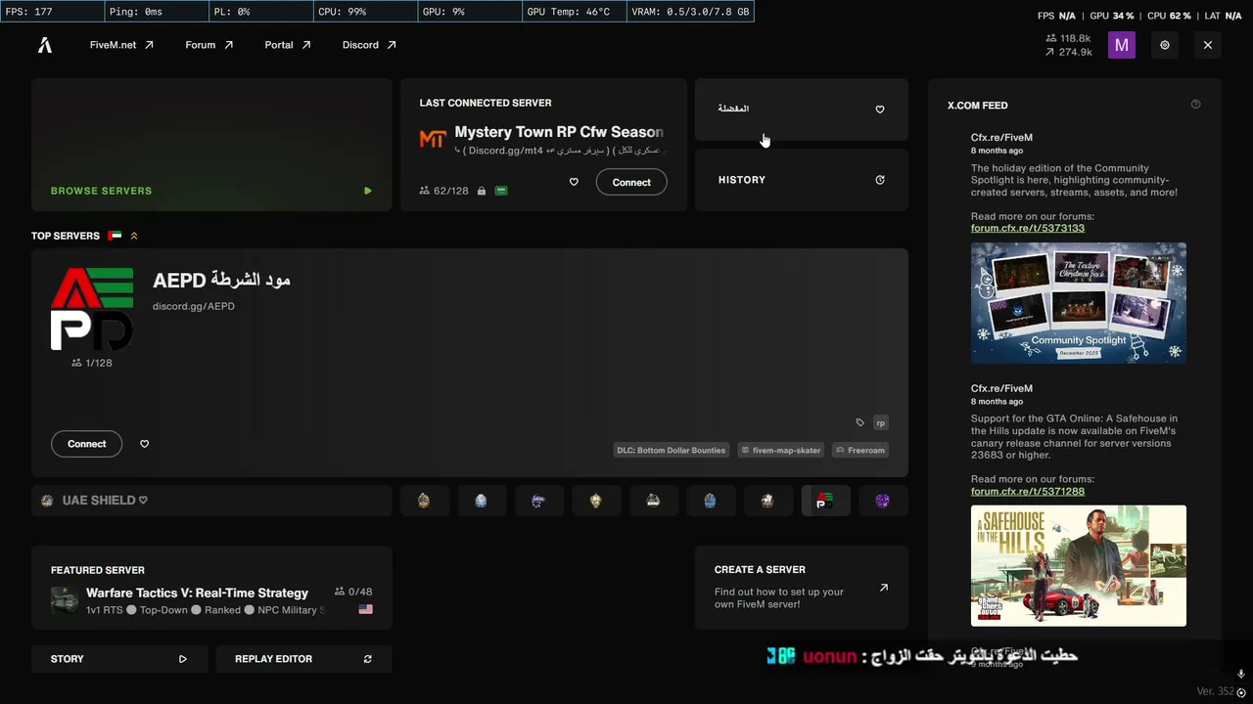This screenshot has width=1253, height=704.
Task: Open the Safehouse in the Hills image
Action: coord(1079,566)
